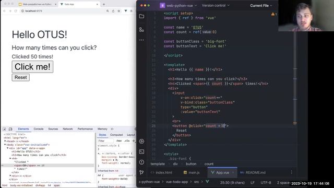Open the index.html editor tab

point(161,172)
